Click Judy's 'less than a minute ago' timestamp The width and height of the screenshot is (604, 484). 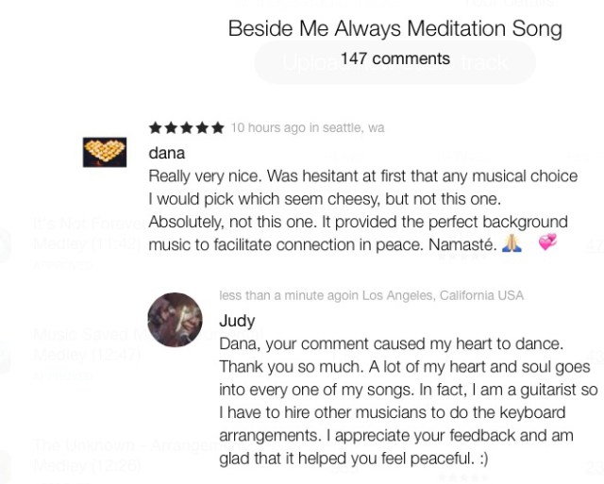tap(281, 296)
